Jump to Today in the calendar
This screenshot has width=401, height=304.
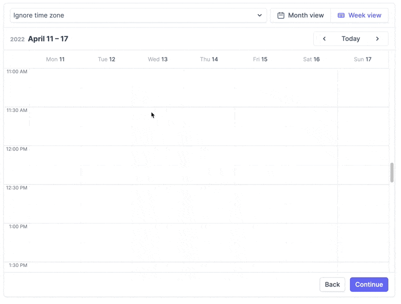(351, 39)
